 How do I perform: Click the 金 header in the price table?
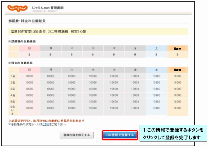[x=135, y=70]
